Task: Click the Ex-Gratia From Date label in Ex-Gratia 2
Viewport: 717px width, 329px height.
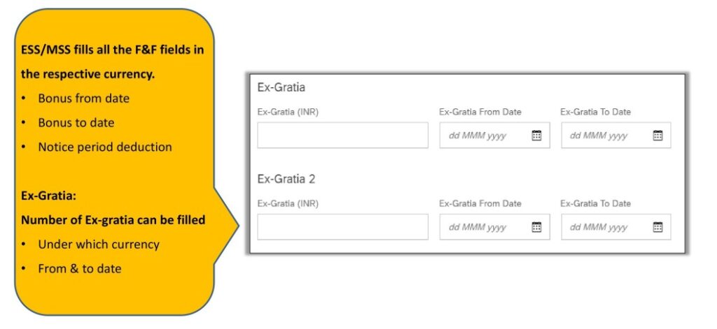Action: [x=480, y=203]
